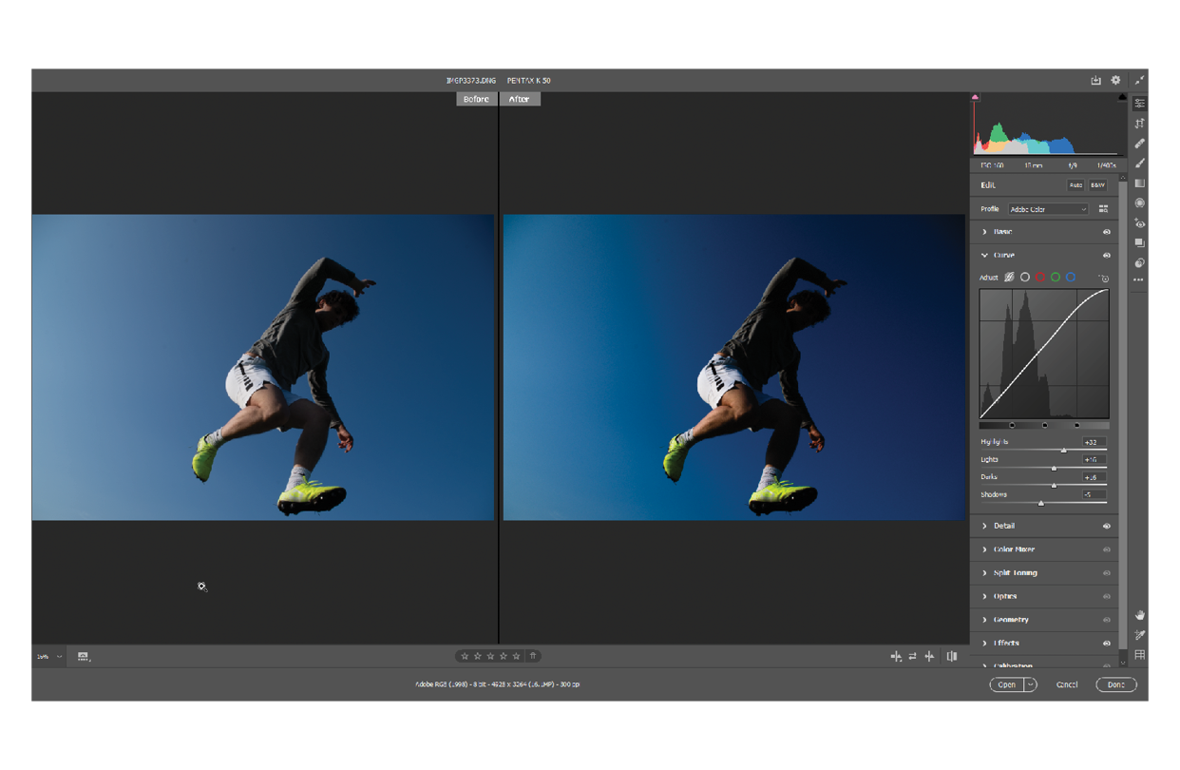The image size is (1180, 770).
Task: Select the Radial Filter tool
Action: 1139,203
